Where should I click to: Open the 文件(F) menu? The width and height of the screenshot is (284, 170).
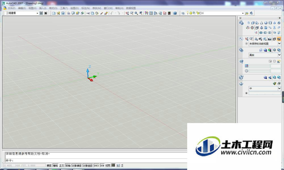(11, 8)
